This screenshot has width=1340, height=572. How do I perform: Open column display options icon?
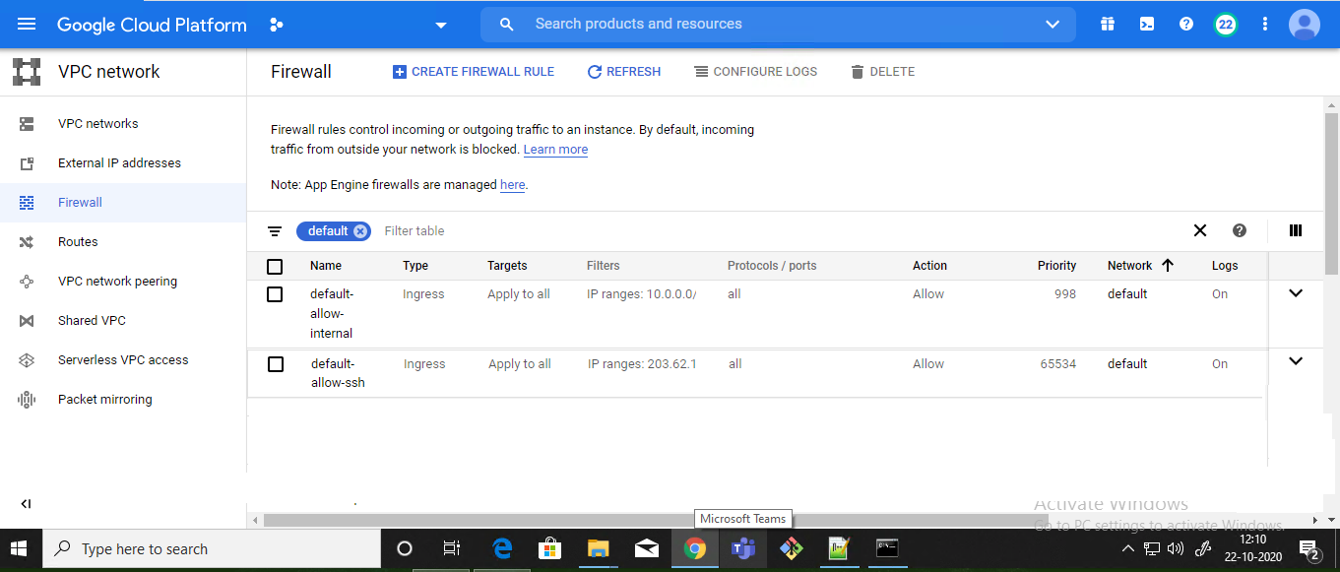[1296, 231]
